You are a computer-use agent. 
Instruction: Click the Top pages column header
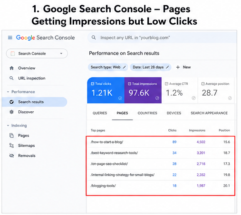(x=98, y=130)
